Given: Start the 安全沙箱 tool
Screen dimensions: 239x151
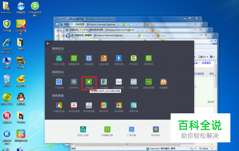Looking at the screenshot, I should click(x=104, y=60).
